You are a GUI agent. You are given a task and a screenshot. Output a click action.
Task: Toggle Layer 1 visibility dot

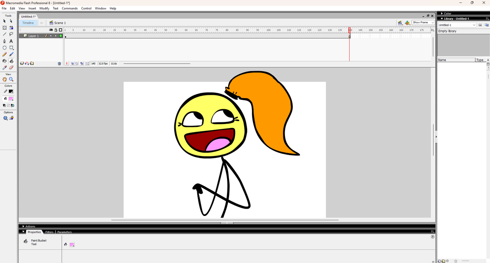(51, 36)
